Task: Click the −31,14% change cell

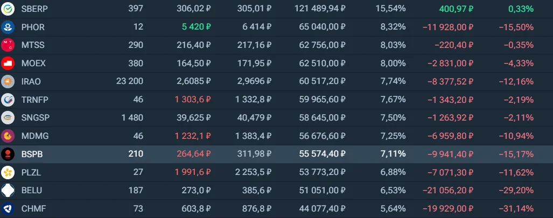Action: click(x=516, y=209)
